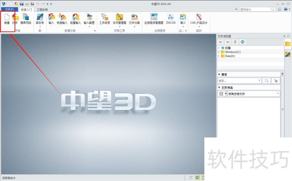
Task: Open the search history dropdown arrow
Action: tap(259, 80)
